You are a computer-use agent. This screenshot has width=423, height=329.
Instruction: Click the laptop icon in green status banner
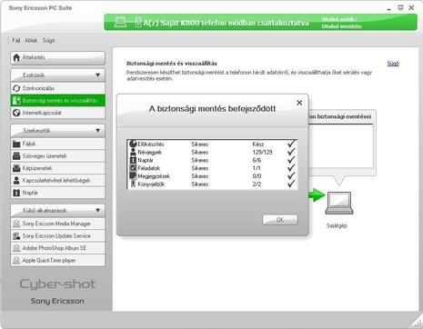(121, 23)
